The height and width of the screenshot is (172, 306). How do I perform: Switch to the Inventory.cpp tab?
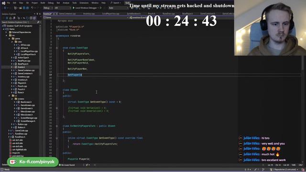(x=89, y=14)
